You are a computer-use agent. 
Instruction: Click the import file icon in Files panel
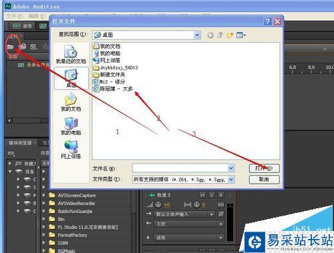pyautogui.click(x=22, y=47)
